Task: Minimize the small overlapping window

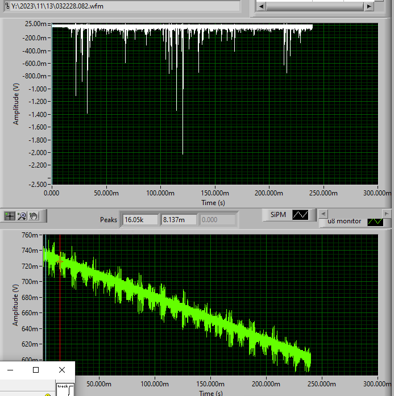Action: click(10, 370)
